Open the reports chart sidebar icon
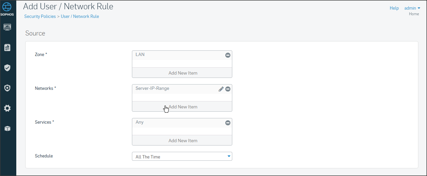 7,47
